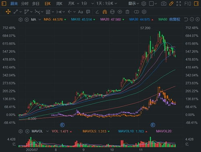201x152 pixels.
Task: Click the MA30 44.975 value label
Action: tap(139, 20)
